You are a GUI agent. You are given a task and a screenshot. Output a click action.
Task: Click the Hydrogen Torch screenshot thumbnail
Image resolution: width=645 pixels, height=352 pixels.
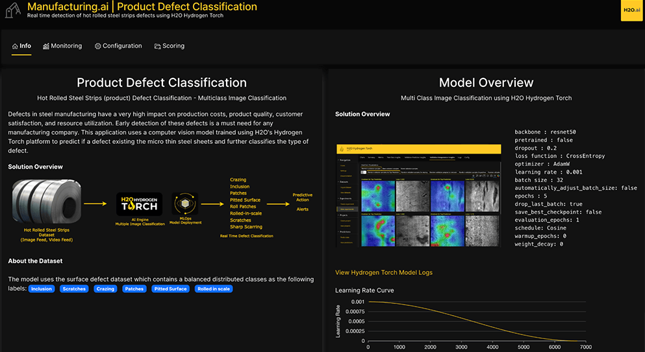[419, 195]
